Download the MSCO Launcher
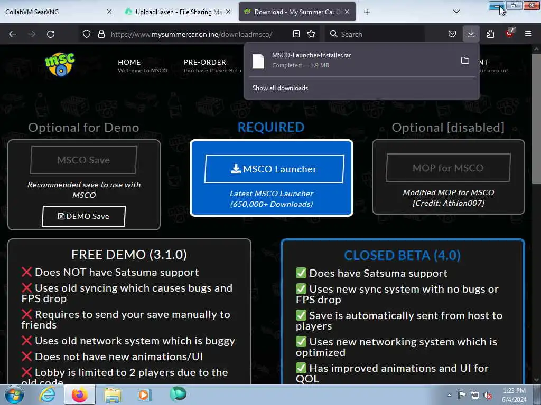Image resolution: width=541 pixels, height=405 pixels. 274,169
